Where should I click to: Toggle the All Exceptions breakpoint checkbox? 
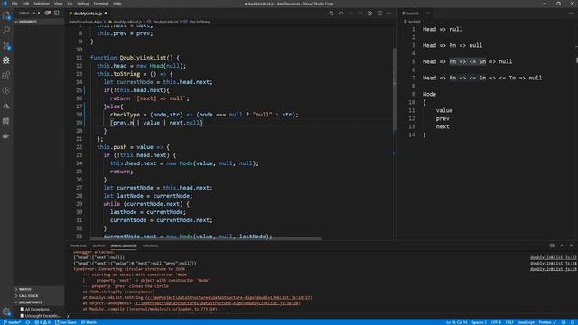[23, 309]
